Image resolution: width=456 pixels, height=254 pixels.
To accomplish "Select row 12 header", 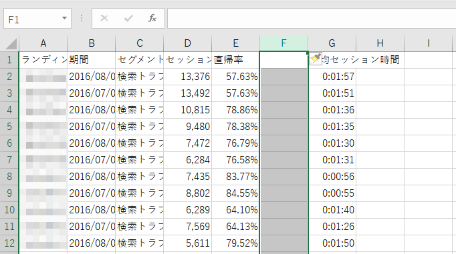I will click(9, 243).
